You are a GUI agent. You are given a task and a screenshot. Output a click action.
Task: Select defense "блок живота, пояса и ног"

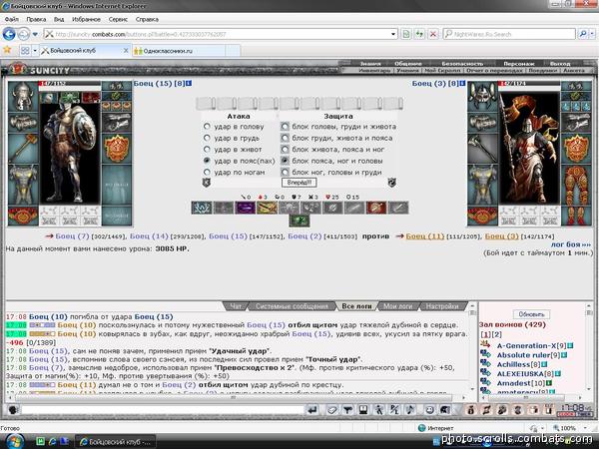click(x=285, y=149)
